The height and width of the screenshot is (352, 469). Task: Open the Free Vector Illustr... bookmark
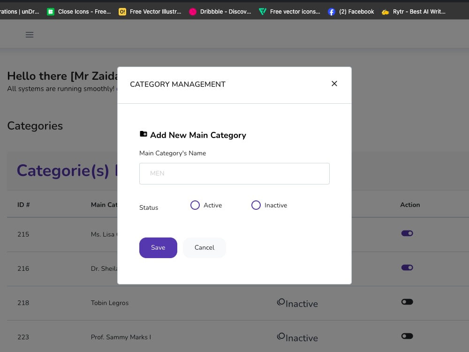pos(150,12)
